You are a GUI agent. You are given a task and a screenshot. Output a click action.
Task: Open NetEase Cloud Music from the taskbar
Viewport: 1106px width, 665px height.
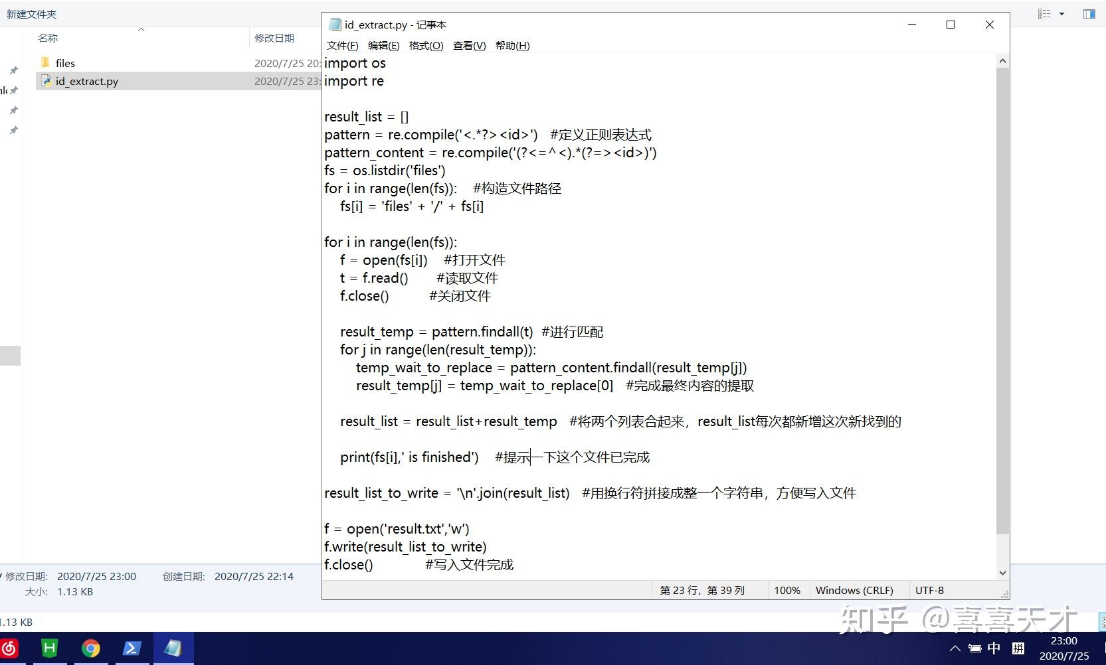point(9,648)
